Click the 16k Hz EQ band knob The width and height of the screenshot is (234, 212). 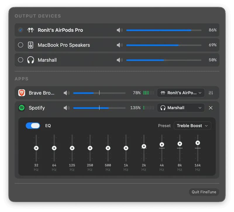point(198,143)
